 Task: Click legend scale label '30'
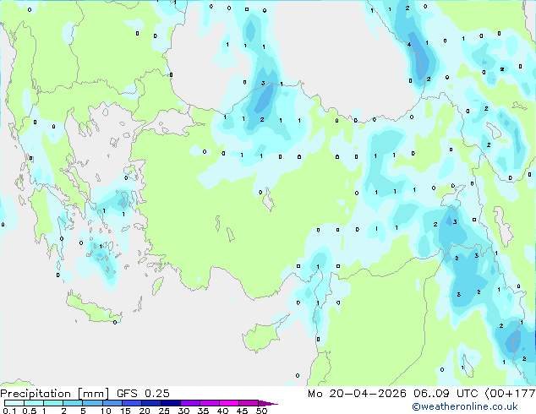[x=183, y=411]
